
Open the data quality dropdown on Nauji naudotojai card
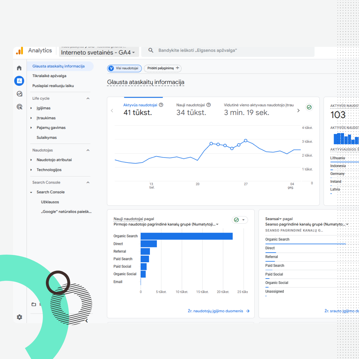[240, 220]
